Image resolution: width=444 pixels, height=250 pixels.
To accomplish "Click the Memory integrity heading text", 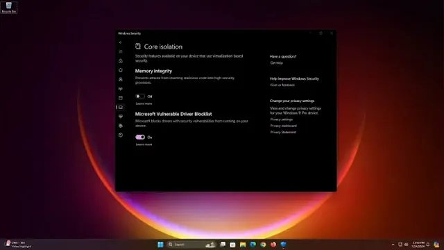I will (153, 71).
